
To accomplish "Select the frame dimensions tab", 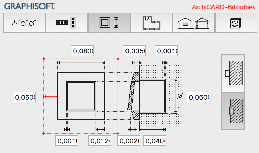I will coord(109,23).
